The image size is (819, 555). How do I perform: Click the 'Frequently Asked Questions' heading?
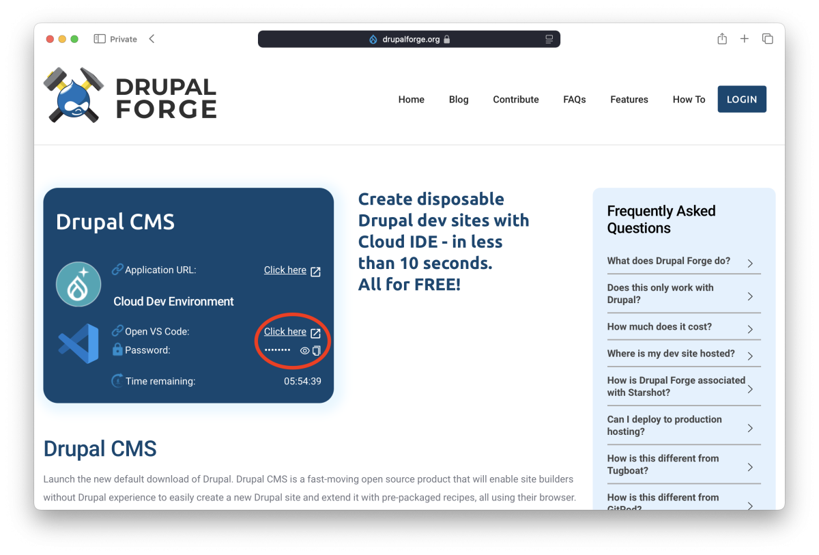click(x=661, y=220)
